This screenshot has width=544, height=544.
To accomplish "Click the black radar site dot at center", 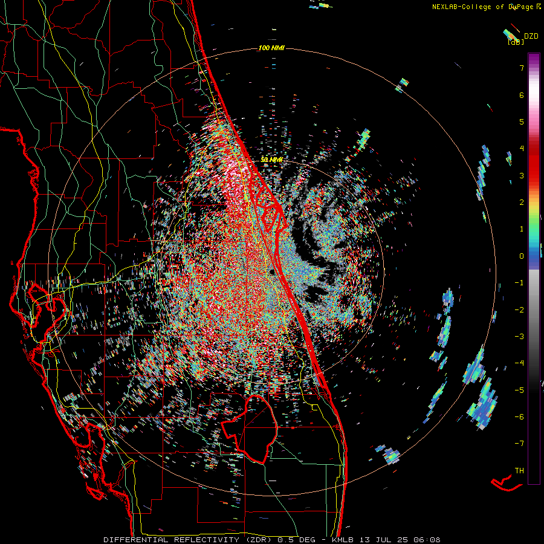I will click(x=272, y=271).
